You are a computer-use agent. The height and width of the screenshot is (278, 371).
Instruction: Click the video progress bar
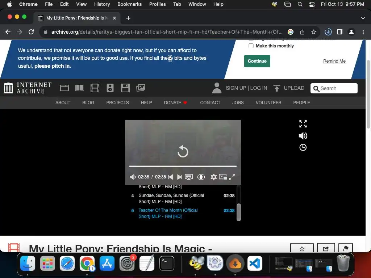pos(183,166)
